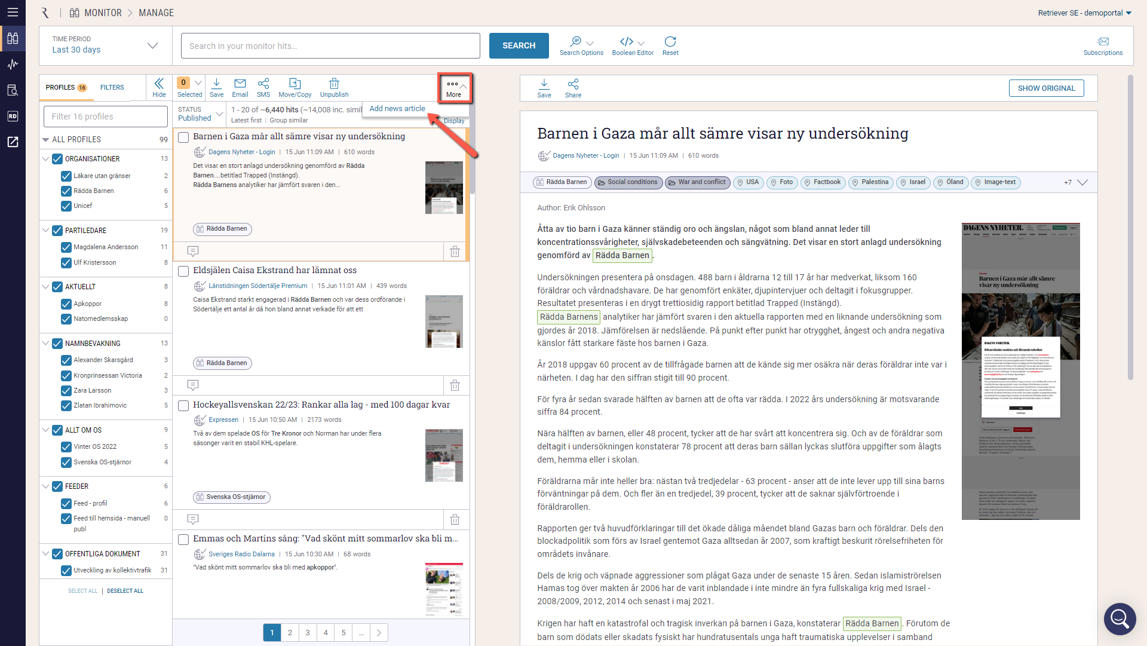Add comment to Hockeyallsvenskan article
The image size is (1147, 646).
coord(192,519)
